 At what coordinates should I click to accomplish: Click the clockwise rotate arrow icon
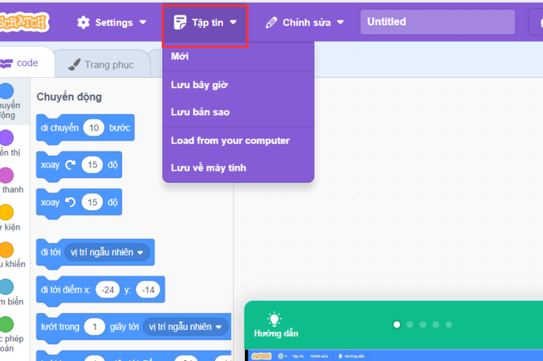71,165
